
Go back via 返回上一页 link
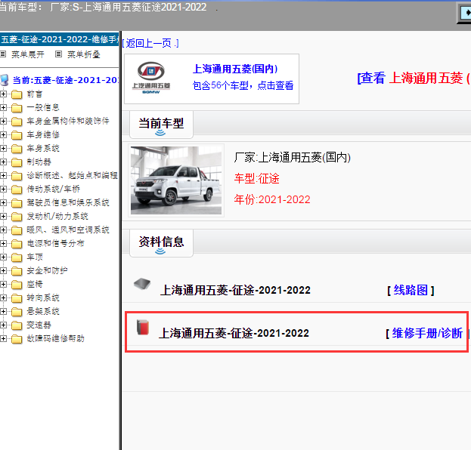(x=150, y=43)
